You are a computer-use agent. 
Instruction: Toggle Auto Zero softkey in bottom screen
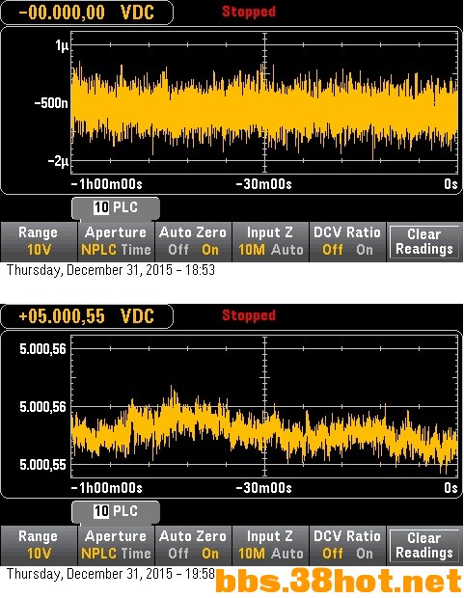(193, 545)
